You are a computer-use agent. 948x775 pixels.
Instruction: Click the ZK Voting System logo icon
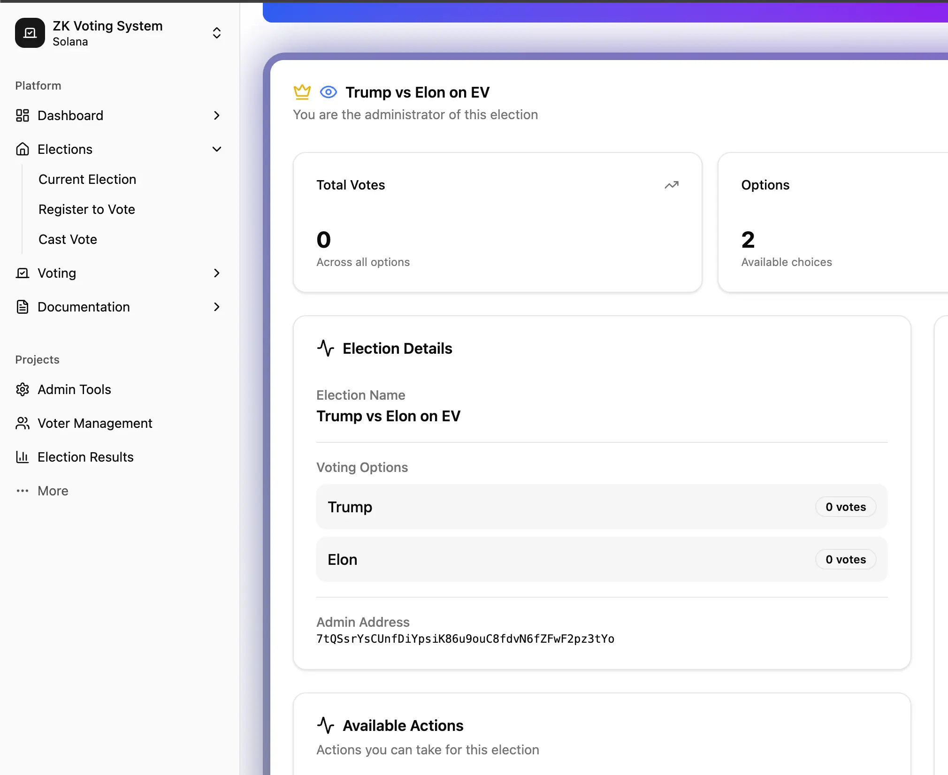[30, 33]
